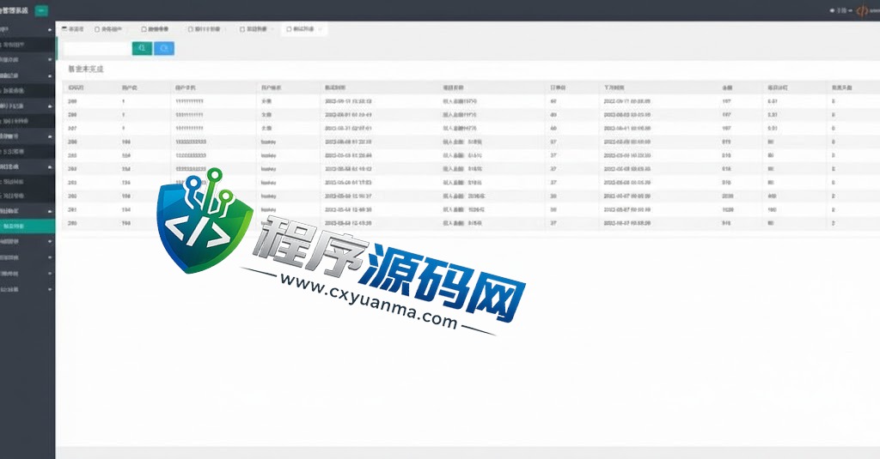Close the active last tab via its x
Screen dimensions: 880x459
320,29
